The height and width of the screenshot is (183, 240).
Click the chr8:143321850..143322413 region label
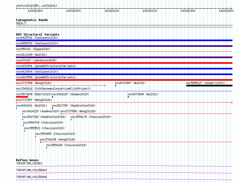click(36, 6)
